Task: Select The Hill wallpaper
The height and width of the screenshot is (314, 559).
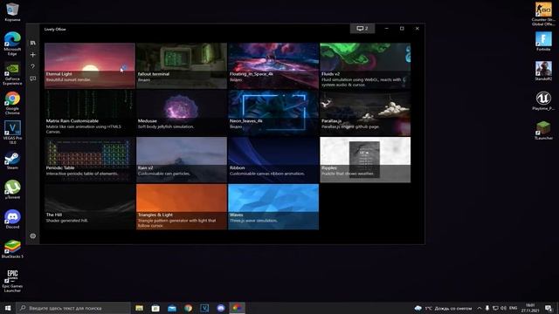Action: pos(90,207)
